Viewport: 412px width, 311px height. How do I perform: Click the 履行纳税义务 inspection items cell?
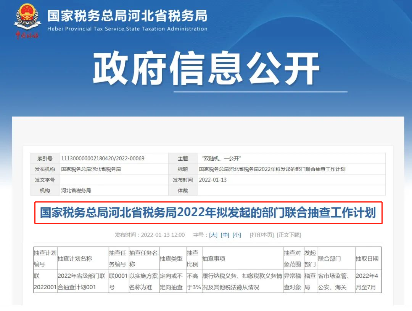tap(243, 282)
